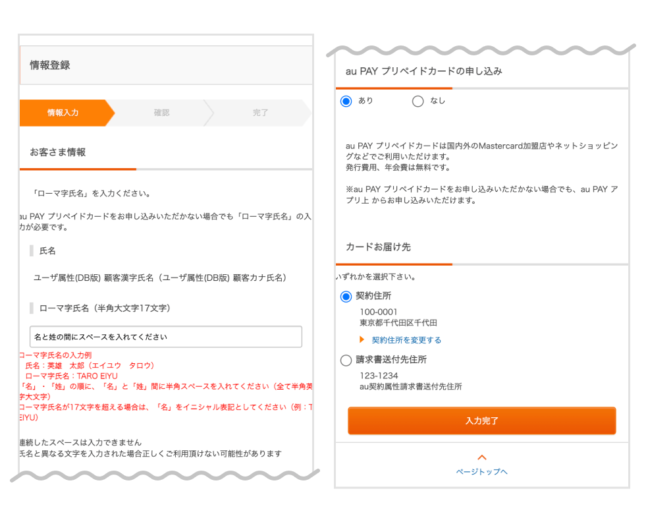Click the ページトップへ link

[x=482, y=471]
